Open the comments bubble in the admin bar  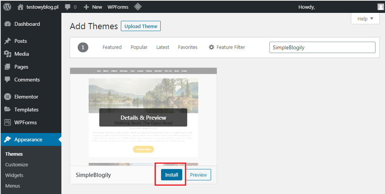[x=68, y=7]
